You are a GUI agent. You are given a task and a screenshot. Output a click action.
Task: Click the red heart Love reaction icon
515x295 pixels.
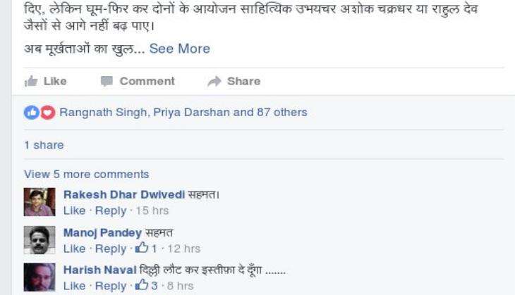pos(48,113)
